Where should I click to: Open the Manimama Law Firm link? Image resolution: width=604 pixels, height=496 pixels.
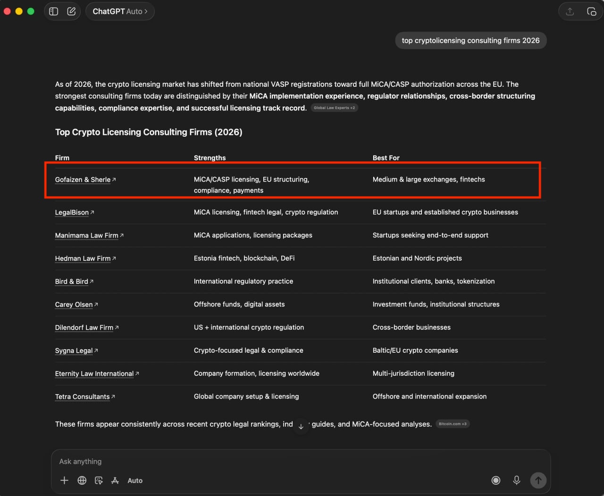point(89,235)
